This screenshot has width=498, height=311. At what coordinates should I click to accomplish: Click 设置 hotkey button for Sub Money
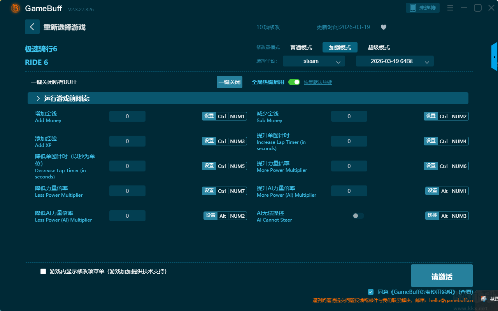tap(431, 116)
